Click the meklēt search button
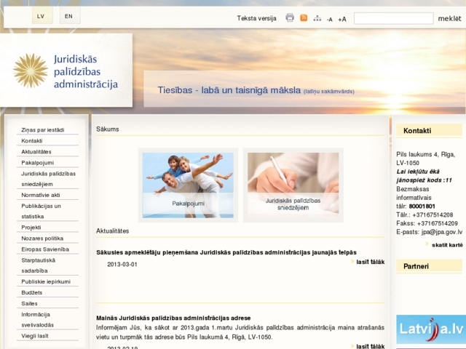This screenshot has width=466, height=349. coord(449,18)
